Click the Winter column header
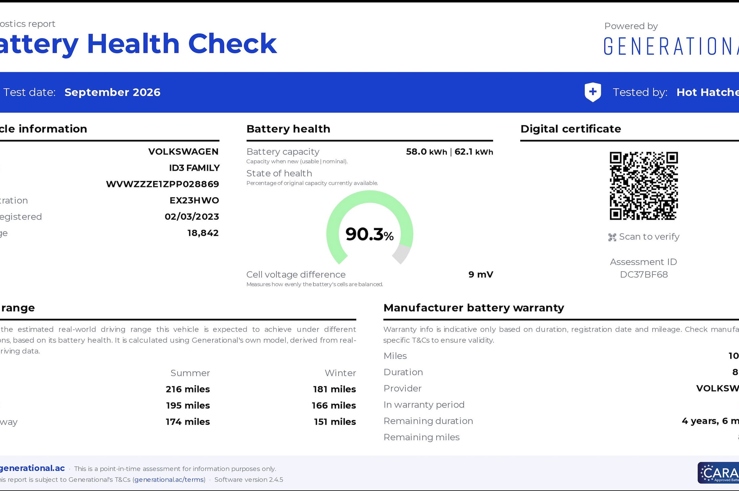 pyautogui.click(x=340, y=373)
